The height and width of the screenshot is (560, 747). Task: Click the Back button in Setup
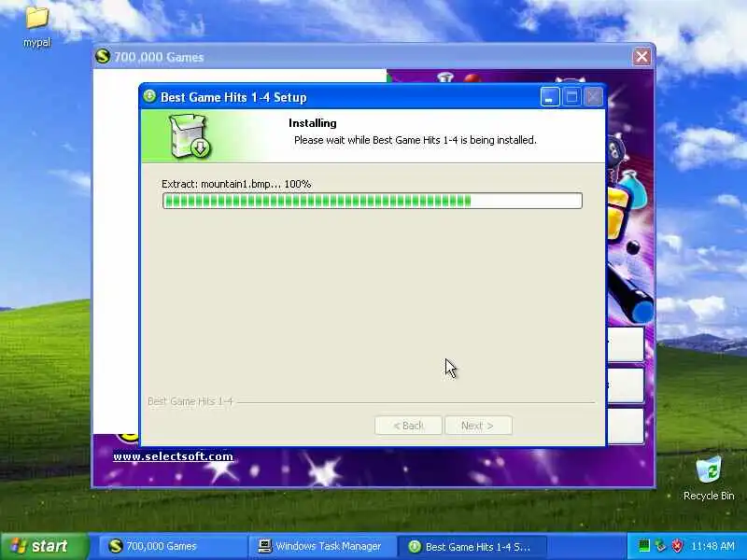click(x=408, y=426)
